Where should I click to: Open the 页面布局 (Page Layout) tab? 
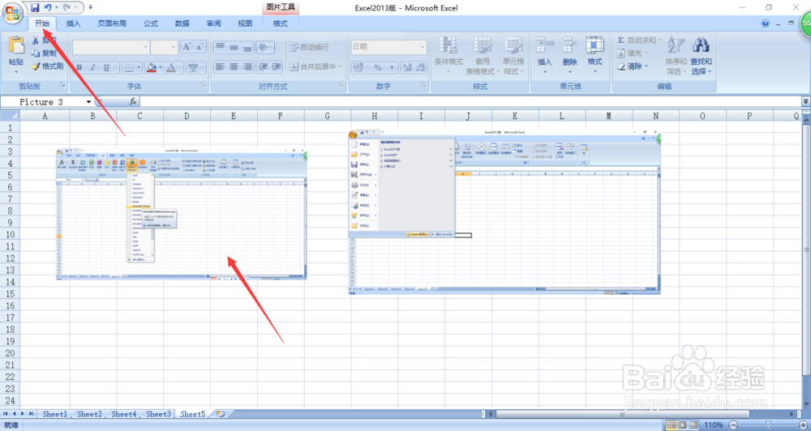[112, 23]
